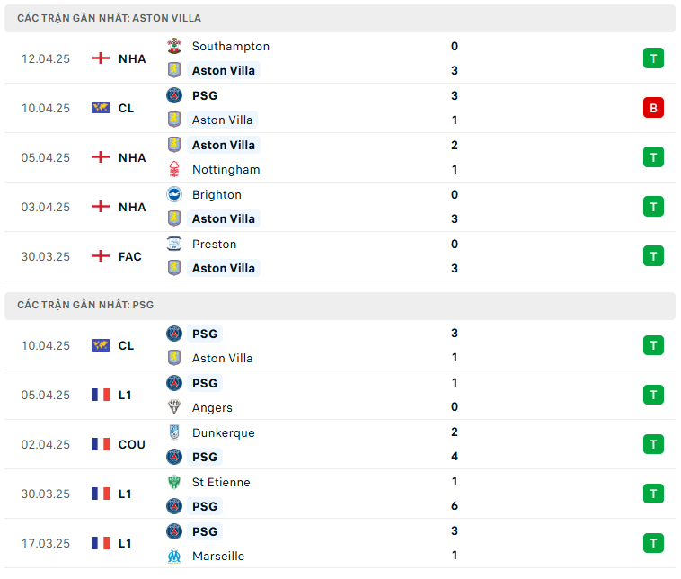Viewport: 681px width, 579px height.
Task: Click the green T badge for Marseille match
Action: click(653, 543)
